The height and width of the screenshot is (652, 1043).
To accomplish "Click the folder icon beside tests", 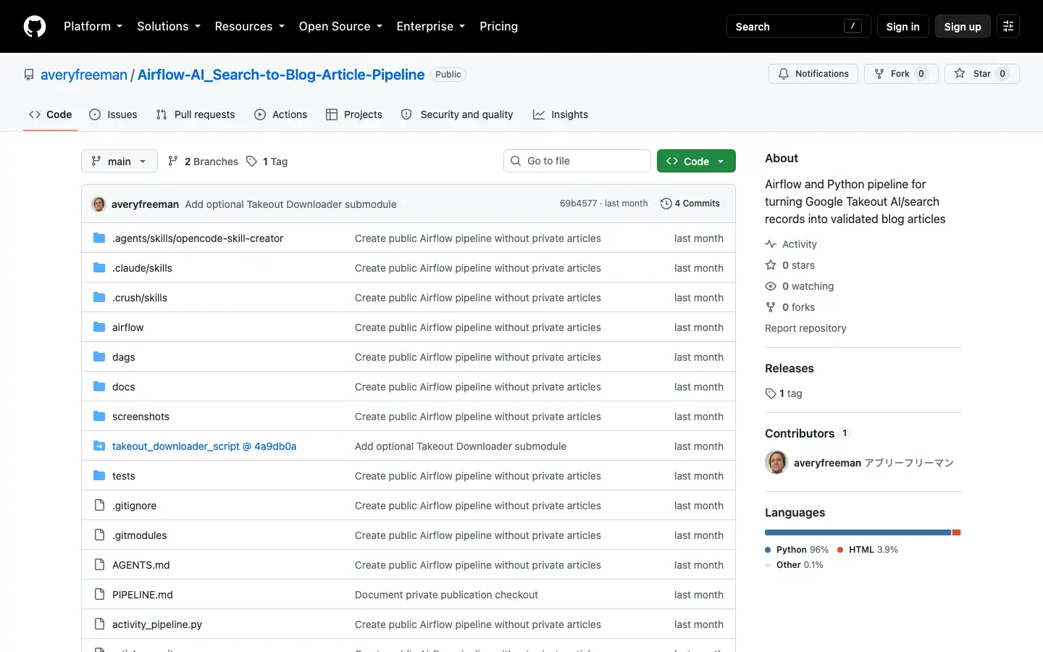I will point(99,476).
